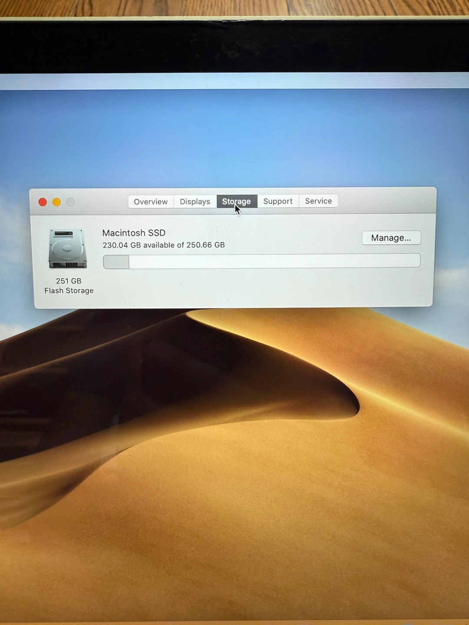
Task: Open the Service tab
Action: pos(318,201)
